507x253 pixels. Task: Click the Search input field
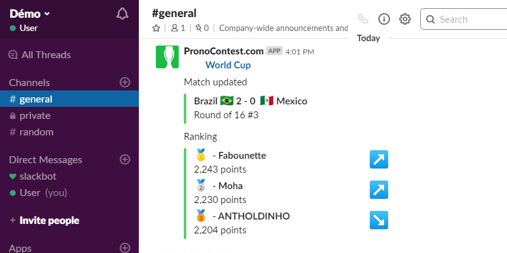469,20
